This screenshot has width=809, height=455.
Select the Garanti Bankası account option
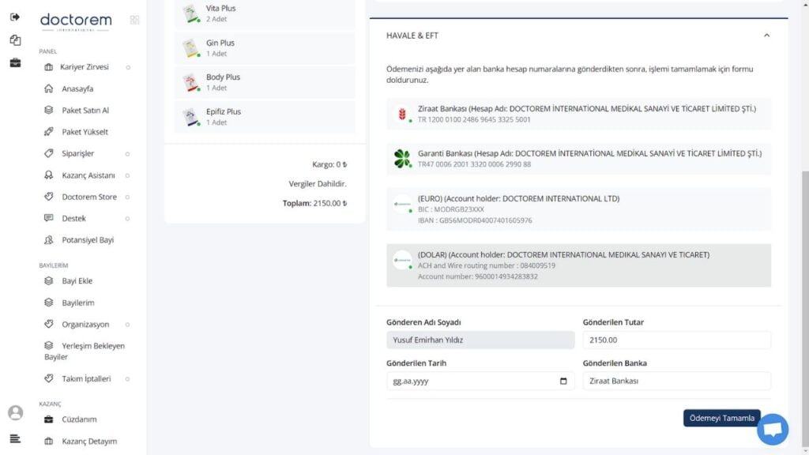pyautogui.click(x=578, y=158)
